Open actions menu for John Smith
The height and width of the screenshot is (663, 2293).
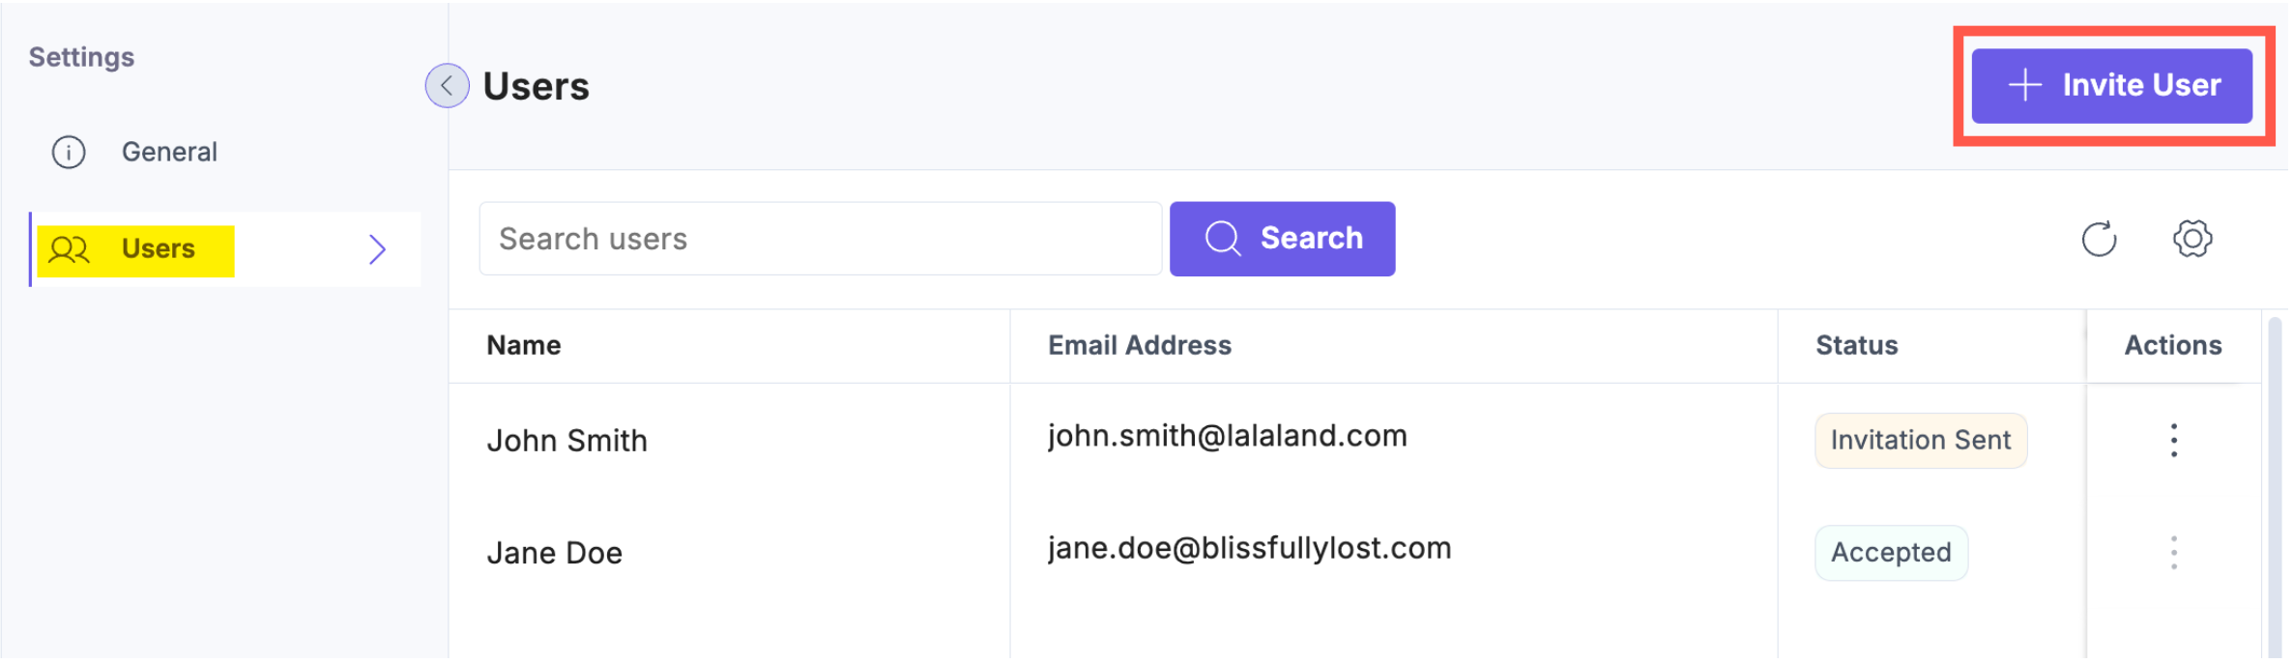2173,441
